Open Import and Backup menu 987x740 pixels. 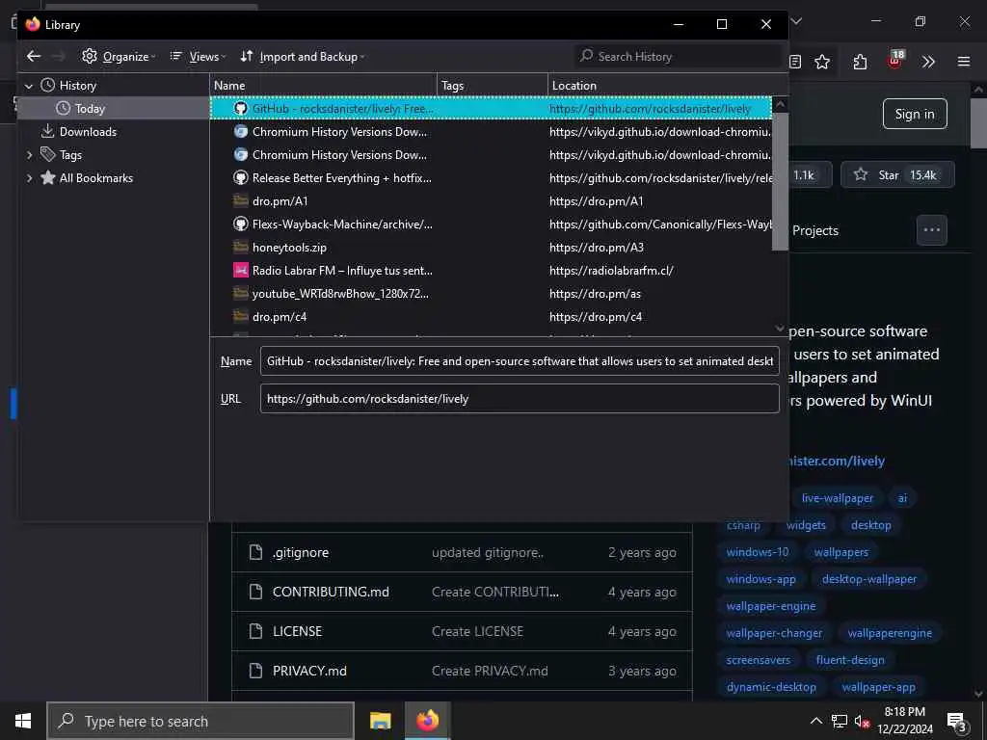point(302,57)
